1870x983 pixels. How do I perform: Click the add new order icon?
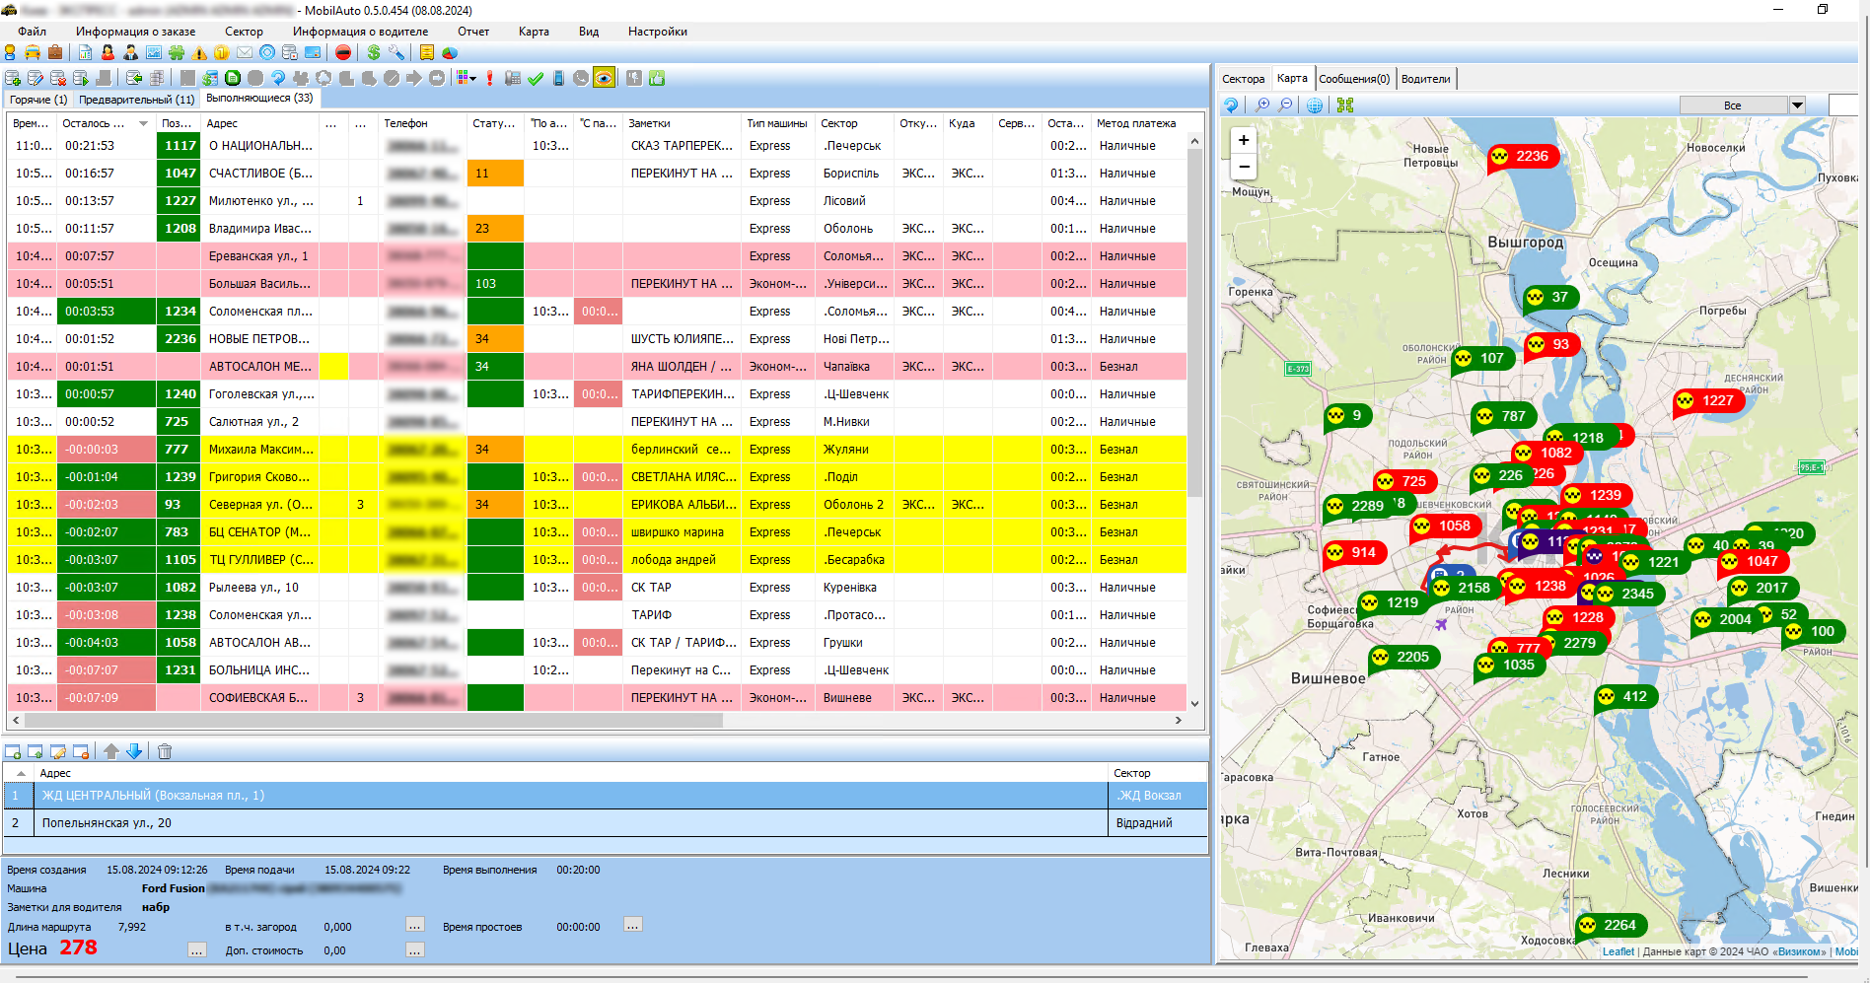tap(13, 79)
